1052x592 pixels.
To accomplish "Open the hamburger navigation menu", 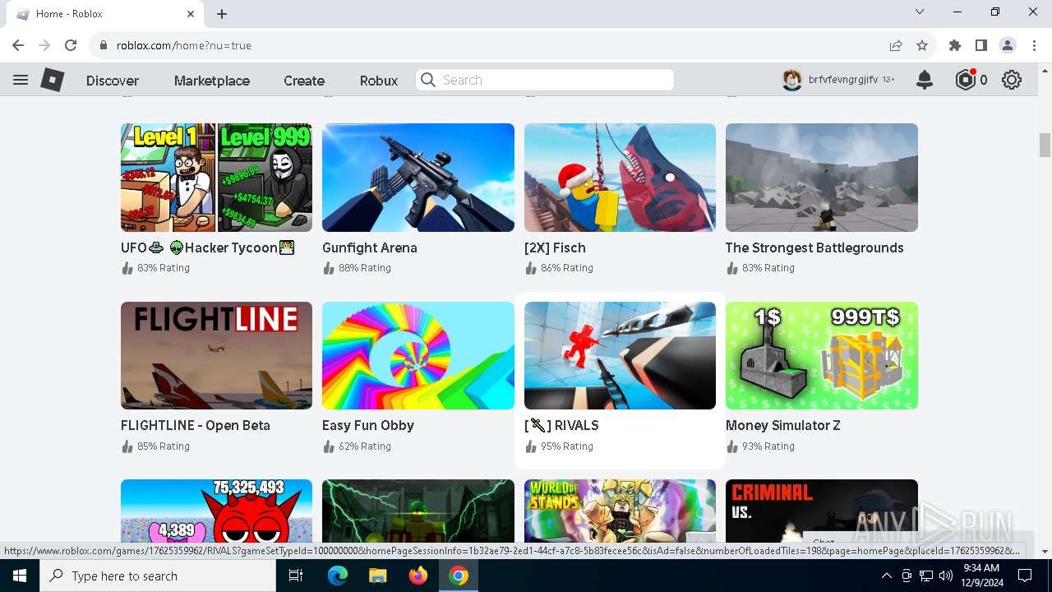I will [21, 80].
